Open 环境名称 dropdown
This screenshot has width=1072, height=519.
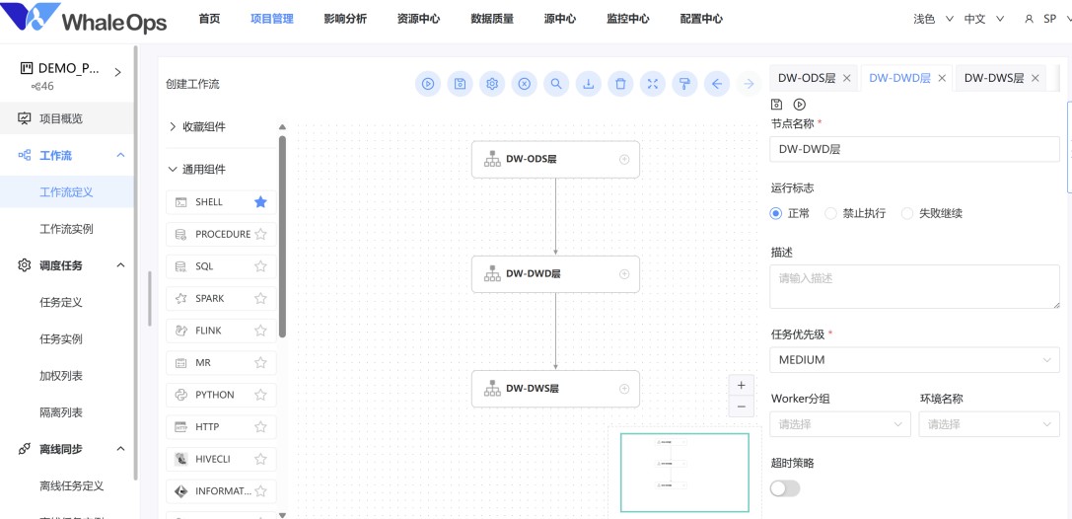click(989, 424)
